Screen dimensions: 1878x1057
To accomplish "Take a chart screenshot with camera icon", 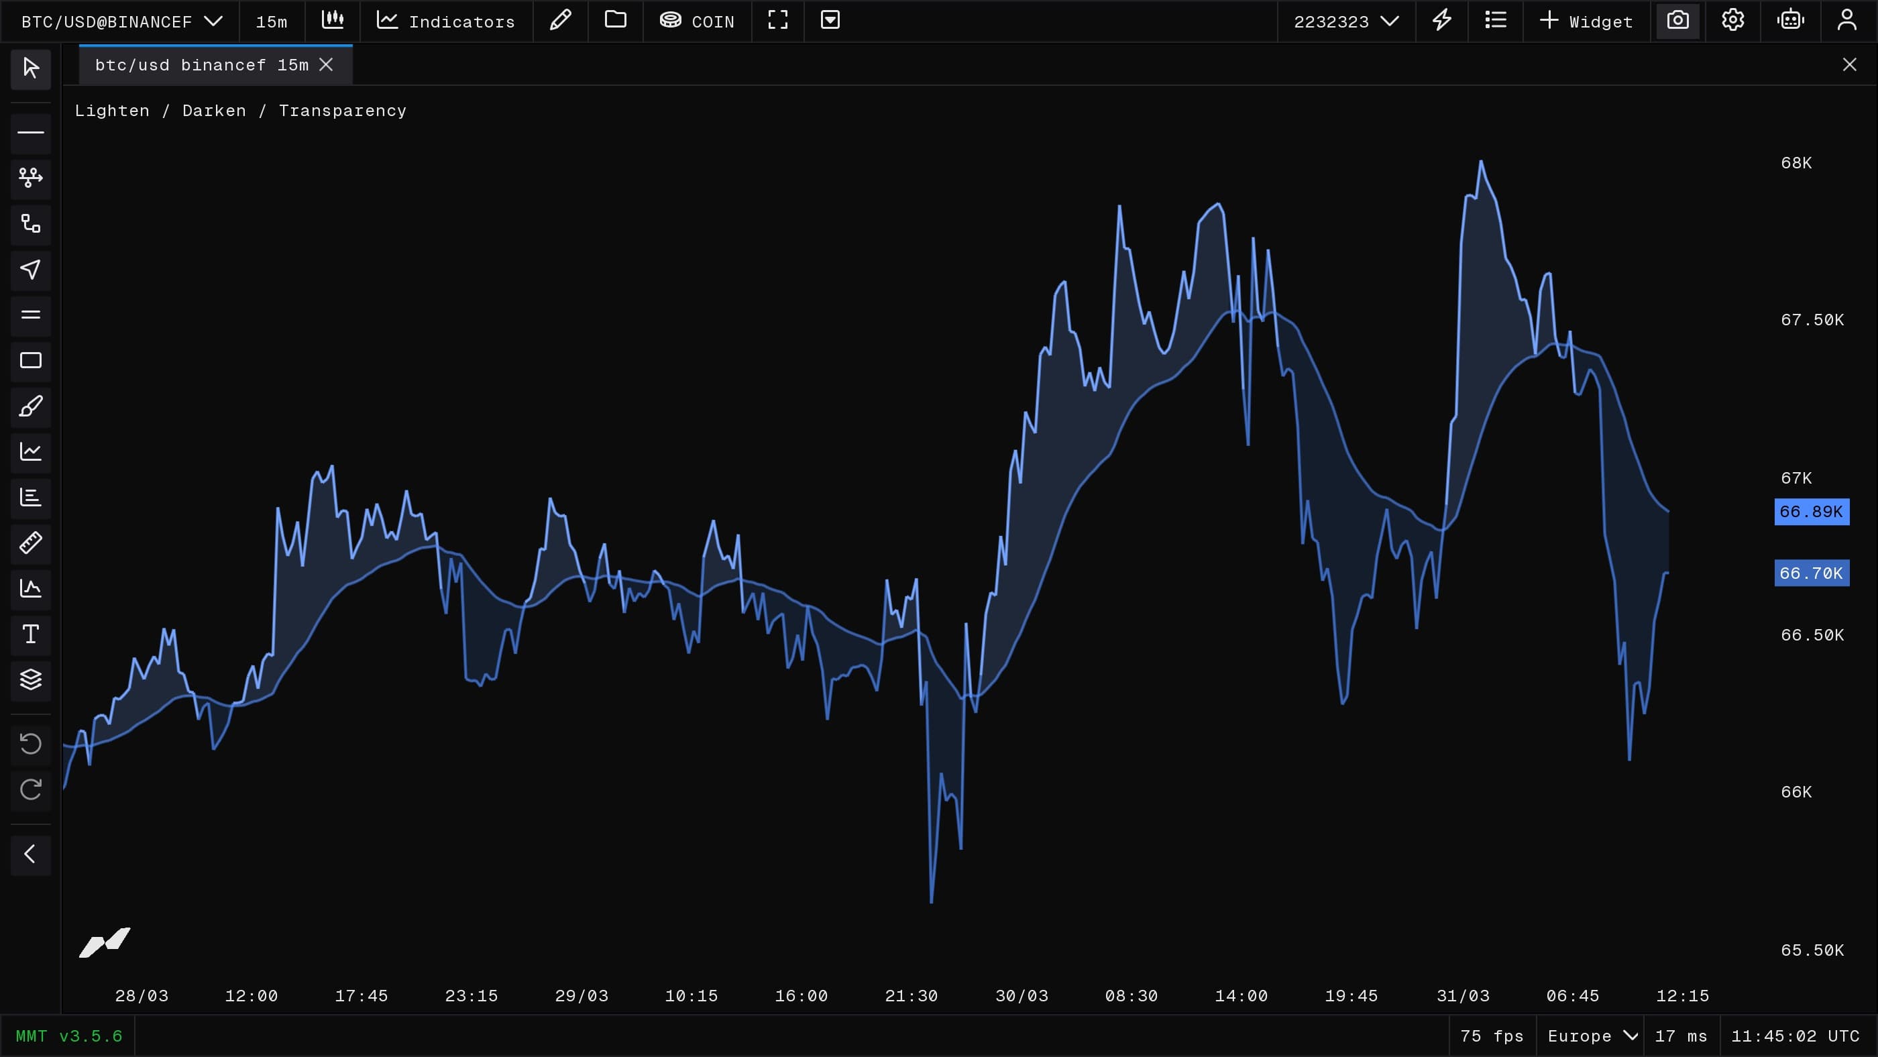I will (x=1677, y=20).
